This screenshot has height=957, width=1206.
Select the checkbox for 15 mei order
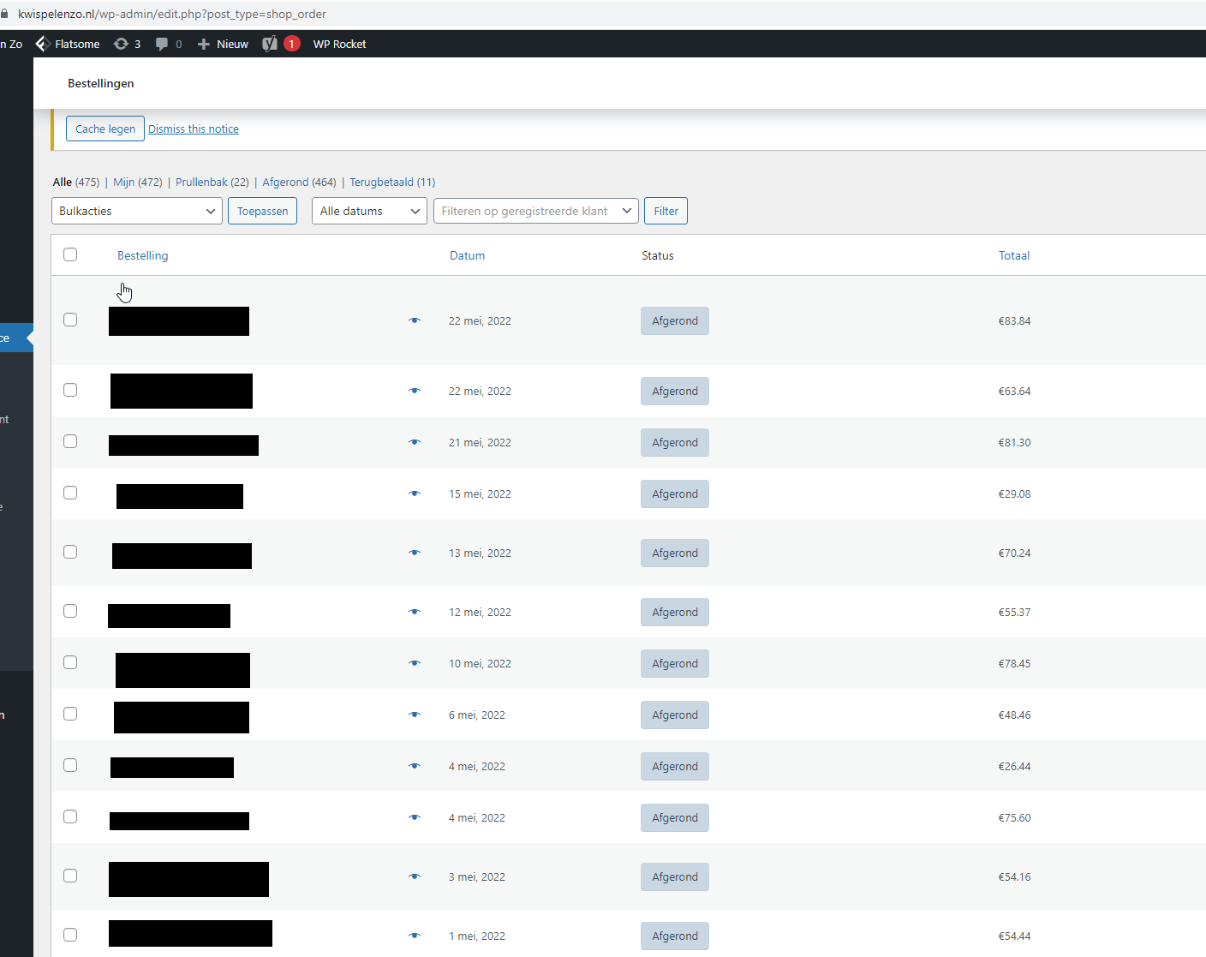70,493
